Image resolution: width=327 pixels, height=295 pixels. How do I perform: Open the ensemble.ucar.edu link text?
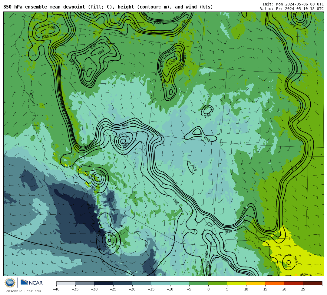[x=24, y=291]
